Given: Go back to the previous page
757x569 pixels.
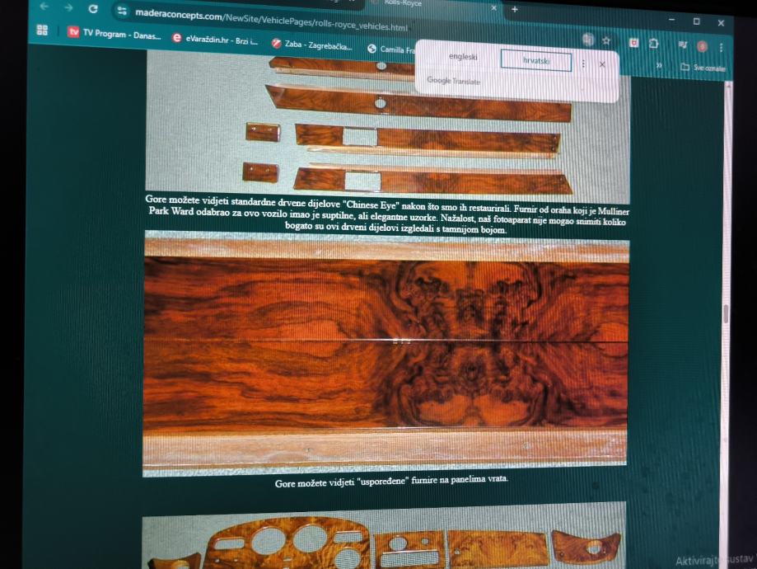Looking at the screenshot, I should [44, 7].
